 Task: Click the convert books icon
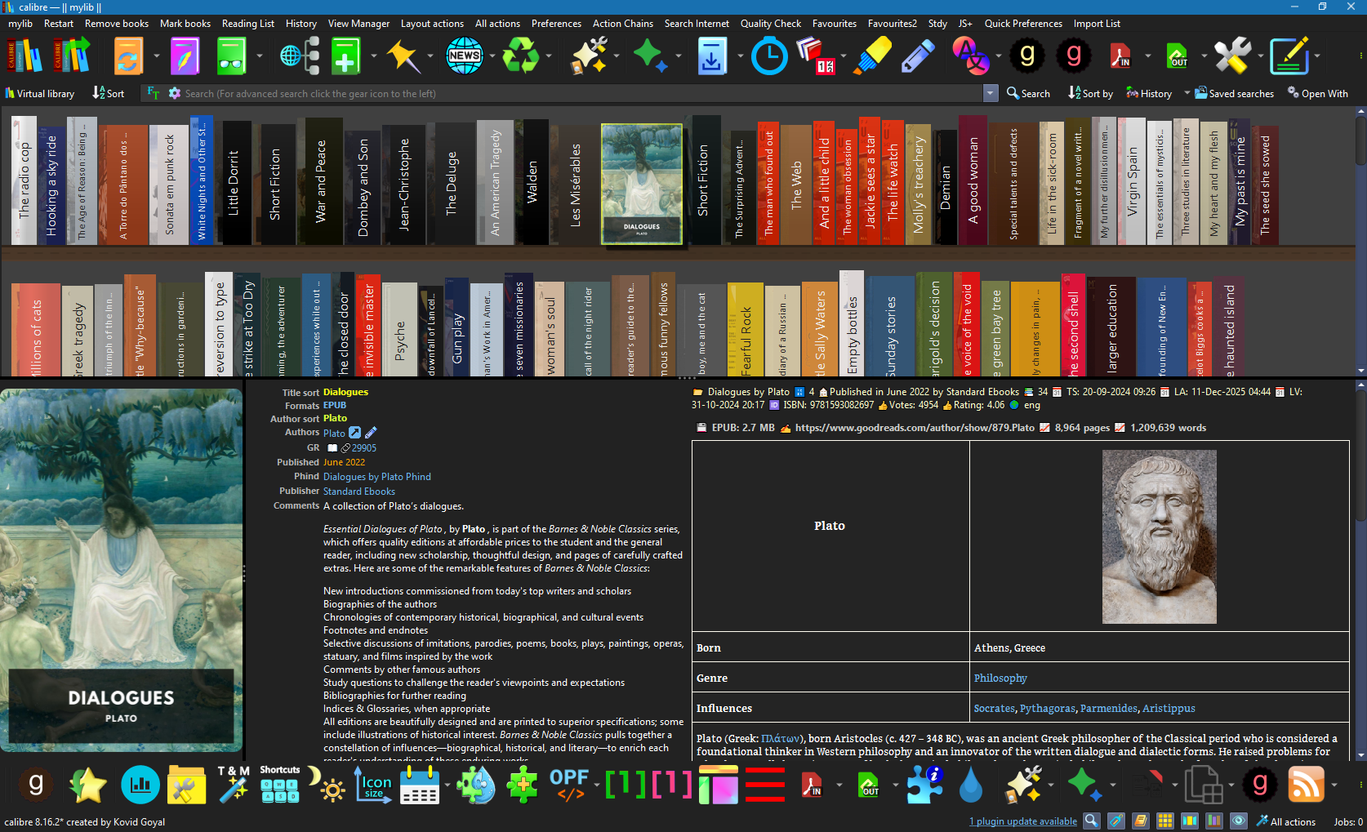127,56
